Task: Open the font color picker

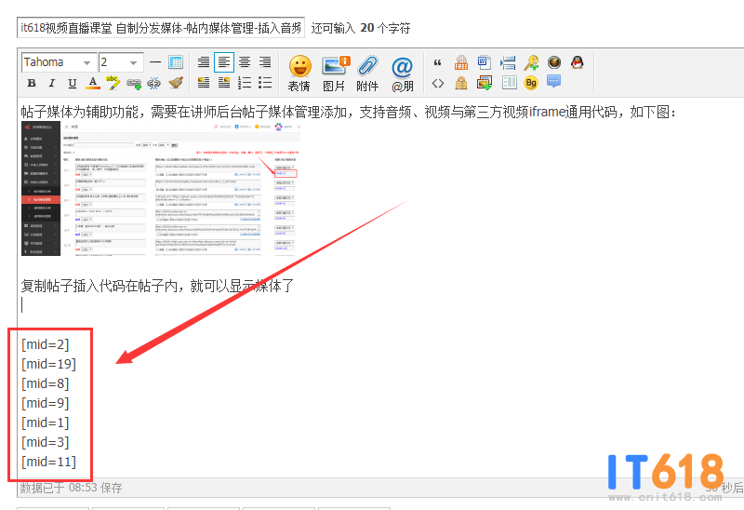Action: [x=93, y=83]
